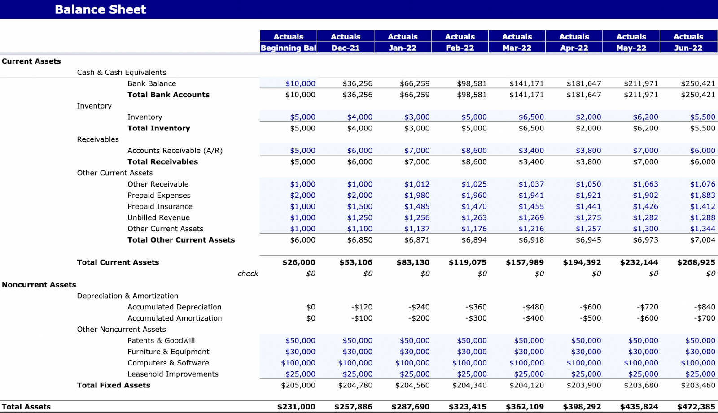
Task: Click the Patents & Goodwill row label
Action: 161,340
